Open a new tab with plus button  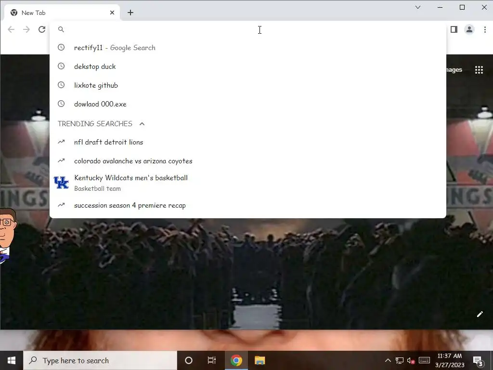(x=130, y=13)
